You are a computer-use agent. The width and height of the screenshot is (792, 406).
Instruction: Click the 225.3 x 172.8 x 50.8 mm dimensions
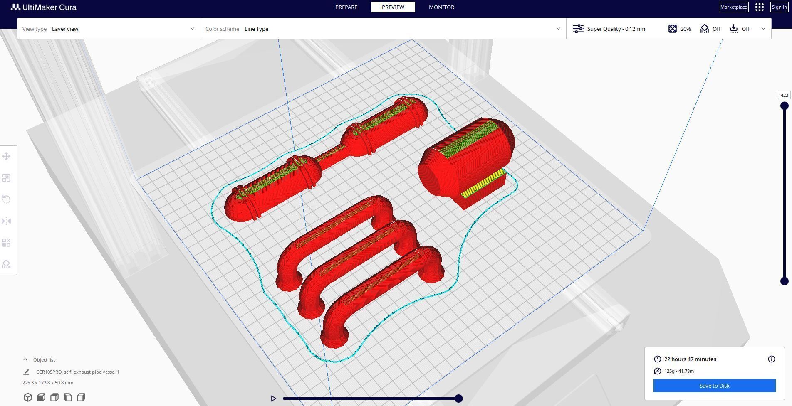coord(48,383)
